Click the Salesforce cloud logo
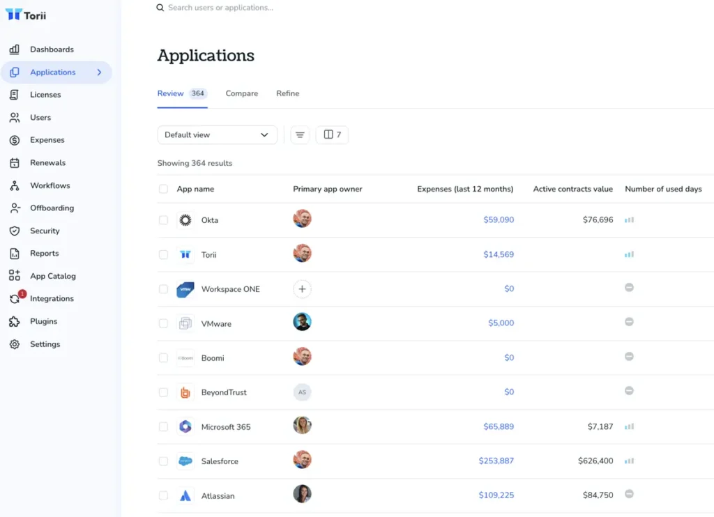The image size is (714, 517). tap(185, 461)
